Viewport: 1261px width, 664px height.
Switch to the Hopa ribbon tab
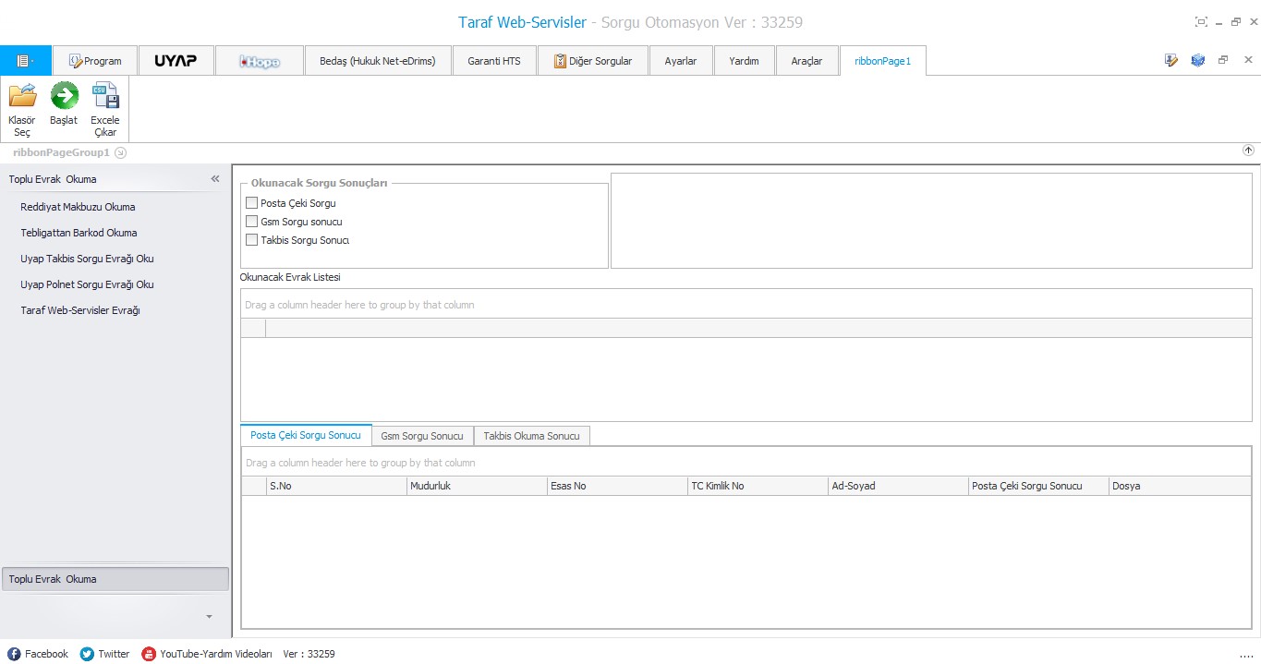[x=260, y=61]
